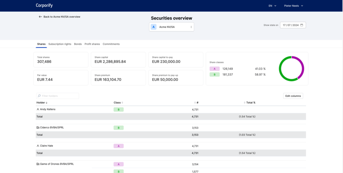The image size is (343, 173).
Task: Click the back arrow icon near Acme overview
Action: 40,17
